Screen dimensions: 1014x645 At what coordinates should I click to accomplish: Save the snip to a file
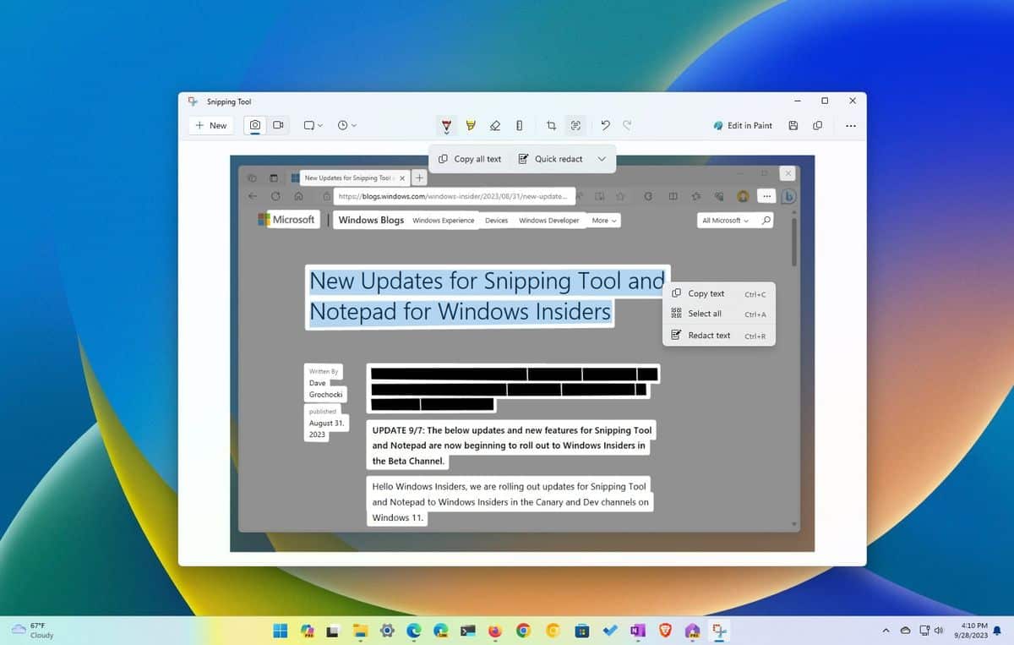793,125
